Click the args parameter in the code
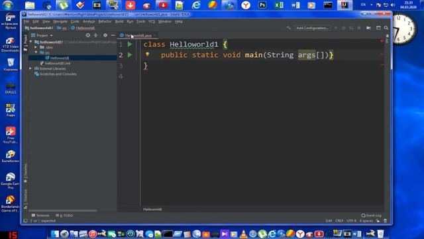 (307, 55)
